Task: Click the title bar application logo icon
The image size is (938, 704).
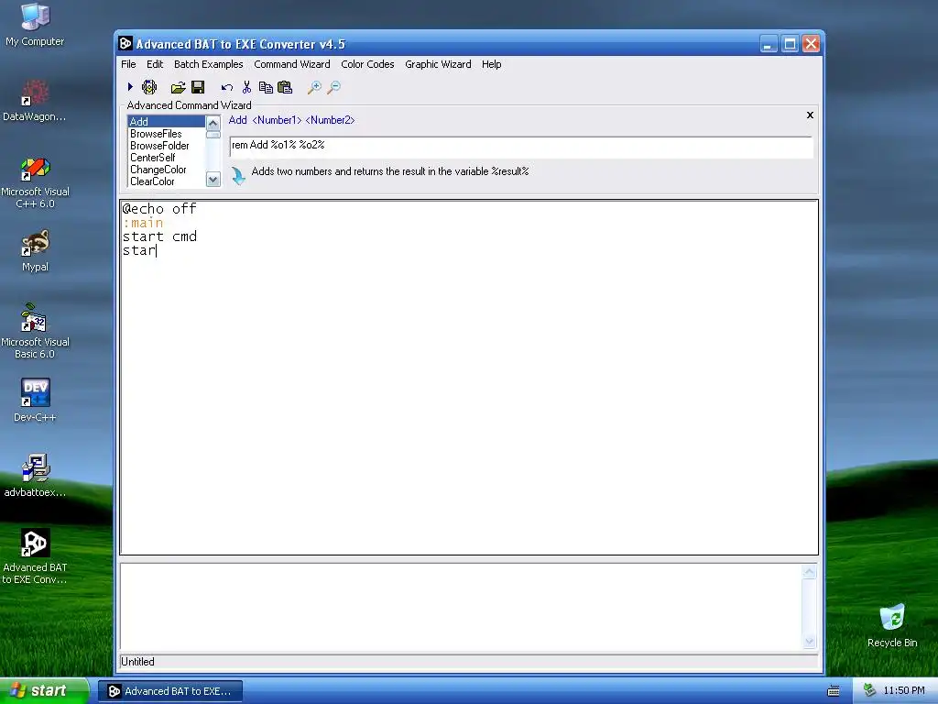Action: pos(125,44)
